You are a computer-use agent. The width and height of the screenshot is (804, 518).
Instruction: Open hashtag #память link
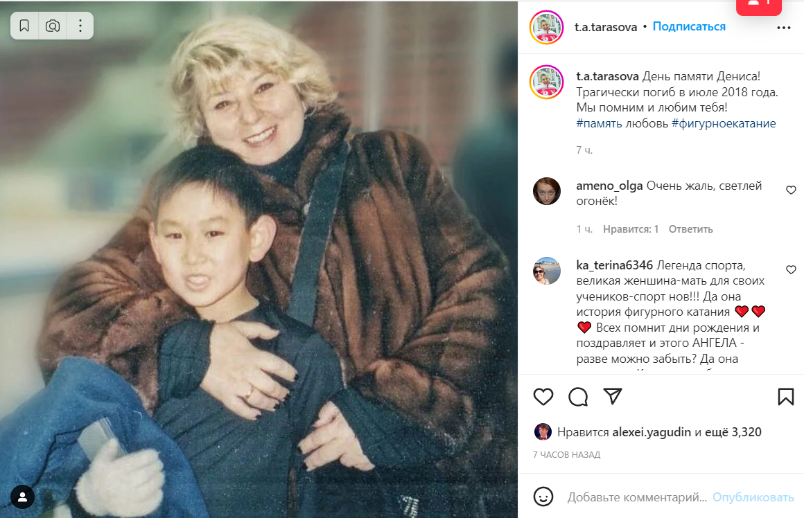pyautogui.click(x=599, y=123)
